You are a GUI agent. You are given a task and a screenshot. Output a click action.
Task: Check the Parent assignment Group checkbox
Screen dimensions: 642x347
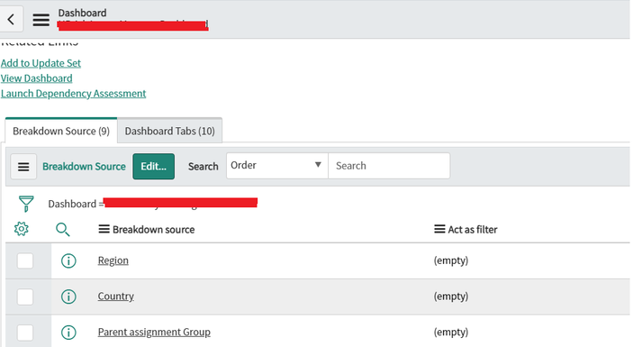coord(25,333)
